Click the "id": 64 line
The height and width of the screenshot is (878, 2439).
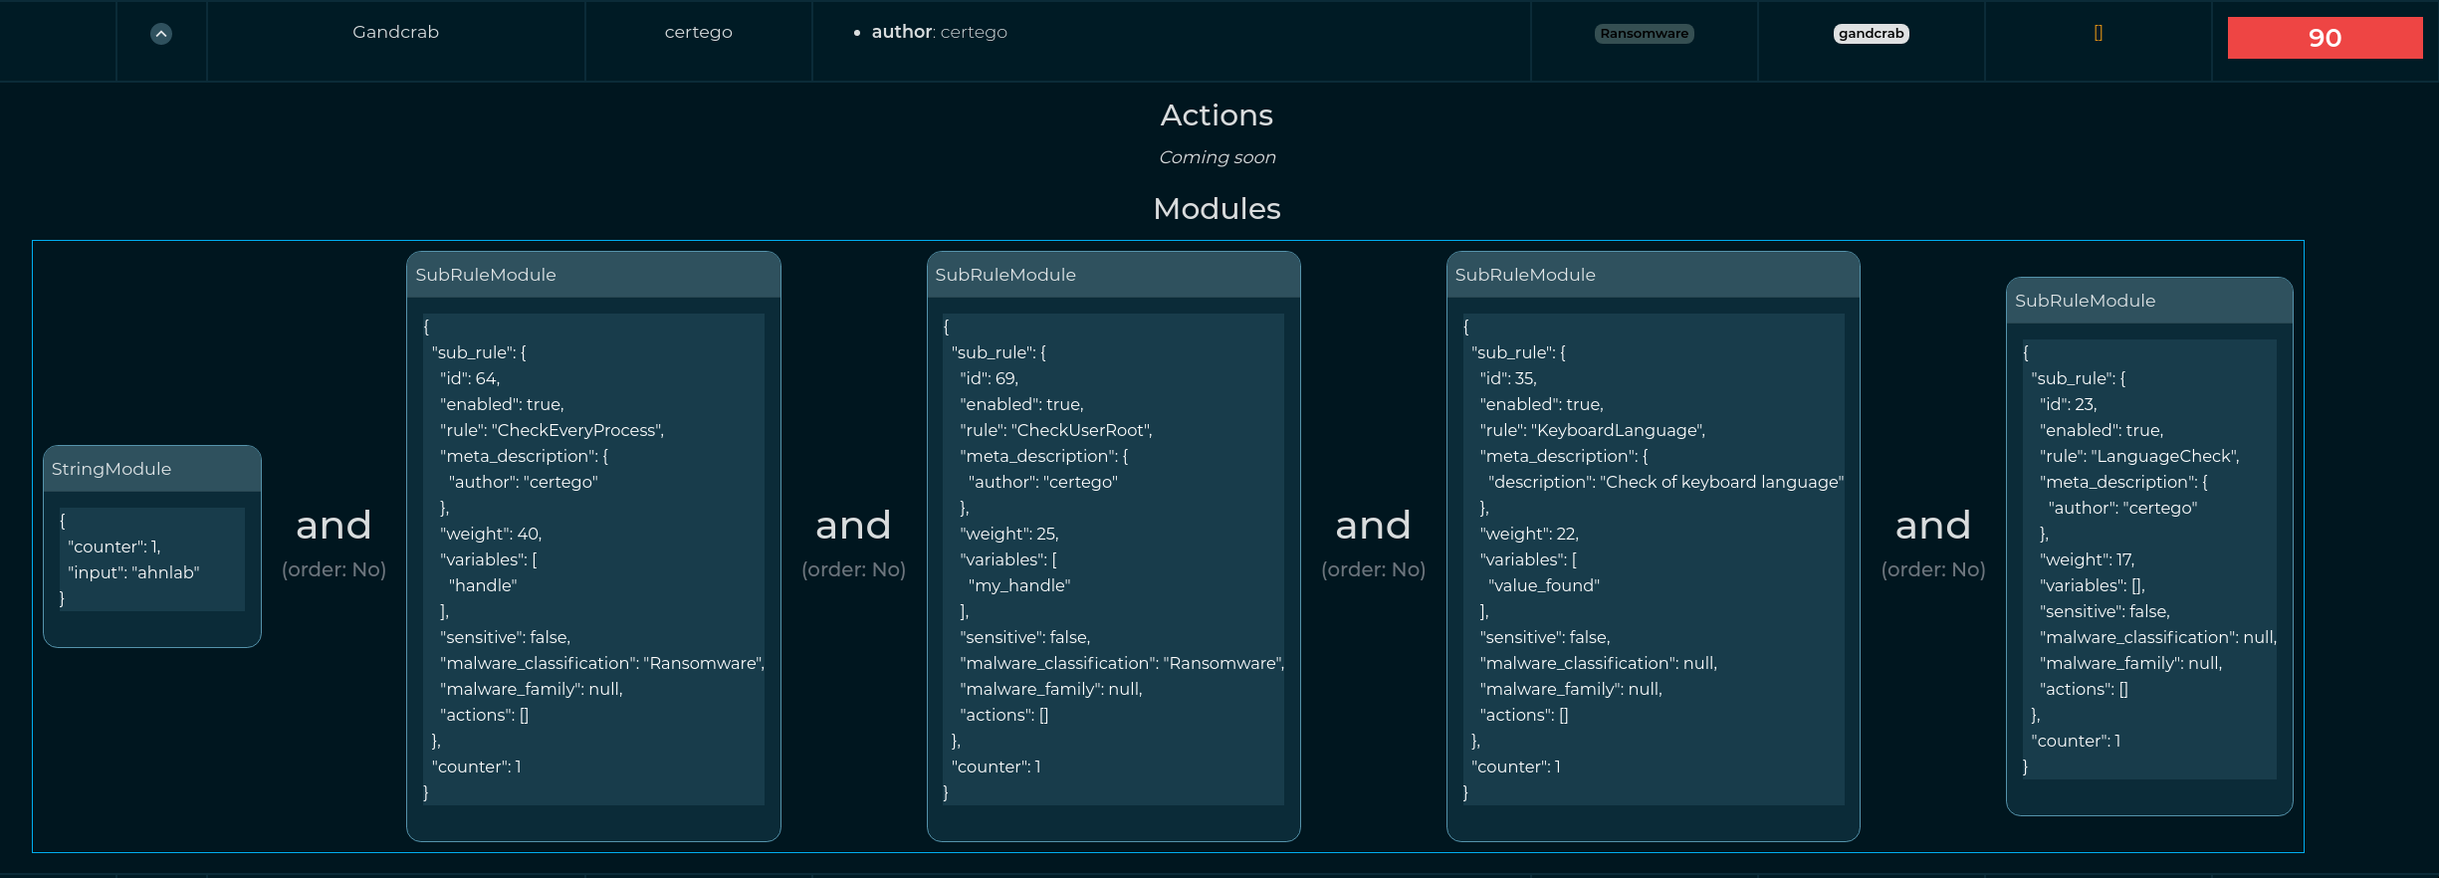(x=470, y=378)
